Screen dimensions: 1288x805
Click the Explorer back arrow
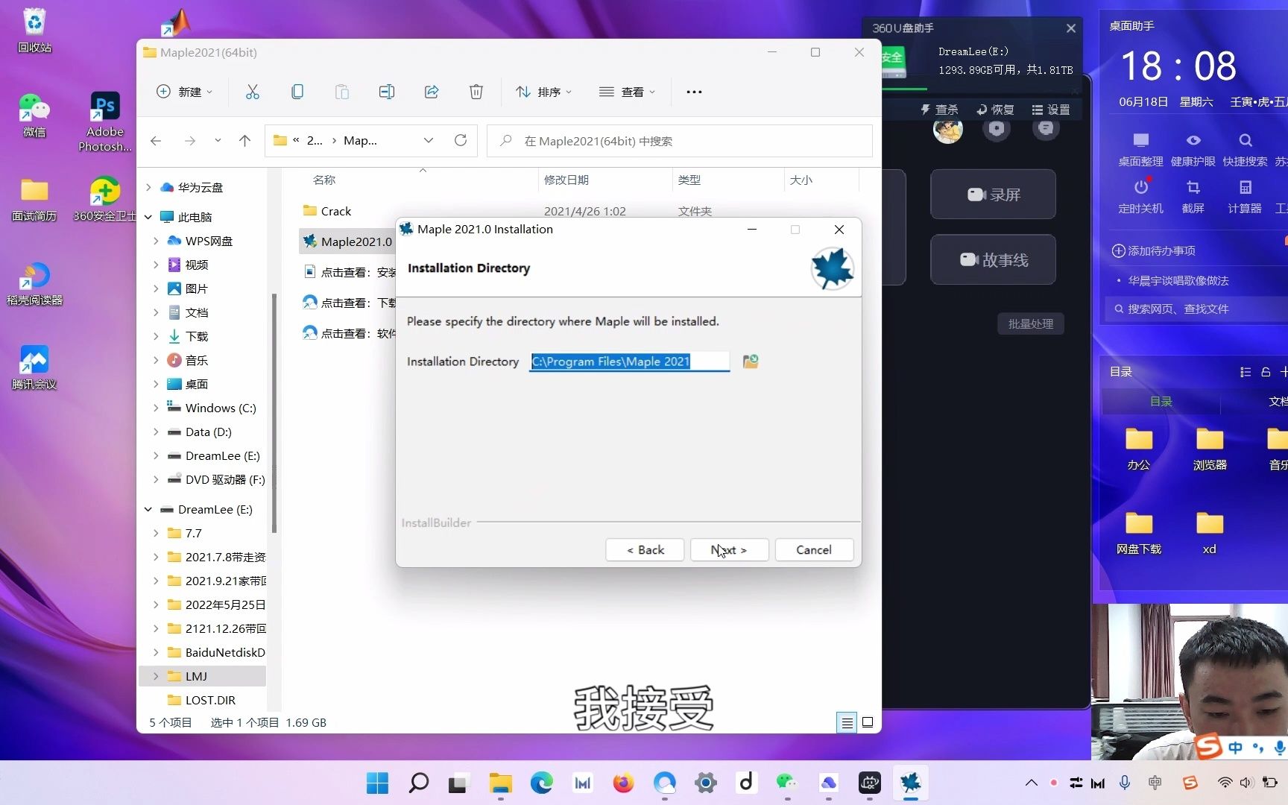pyautogui.click(x=156, y=141)
